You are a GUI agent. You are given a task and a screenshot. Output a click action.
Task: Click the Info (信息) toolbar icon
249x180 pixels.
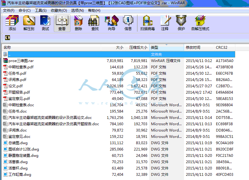(128, 23)
